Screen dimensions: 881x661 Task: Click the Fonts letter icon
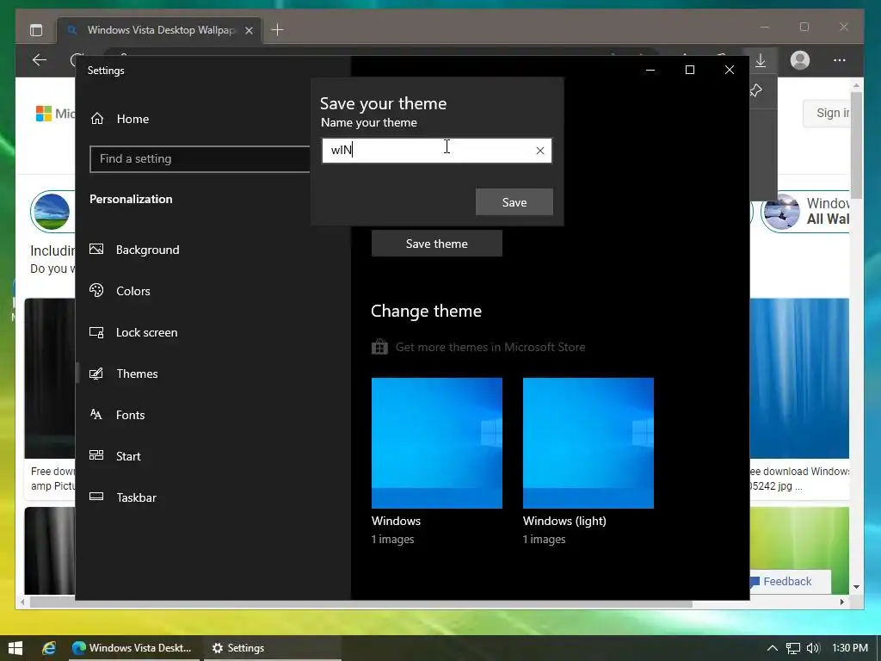point(96,414)
